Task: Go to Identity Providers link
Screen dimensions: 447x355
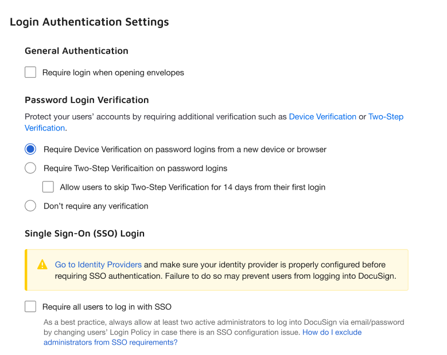Action: (98, 265)
